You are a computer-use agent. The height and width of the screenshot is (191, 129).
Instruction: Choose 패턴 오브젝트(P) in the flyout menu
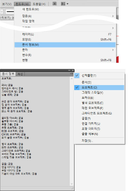tap(99, 108)
